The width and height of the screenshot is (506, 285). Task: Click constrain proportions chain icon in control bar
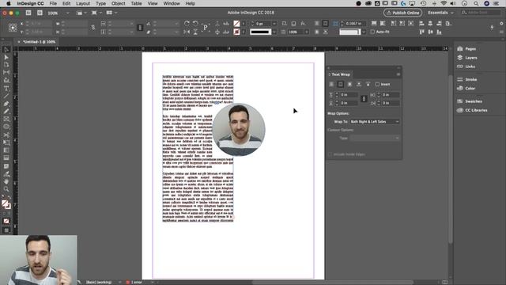click(x=93, y=28)
